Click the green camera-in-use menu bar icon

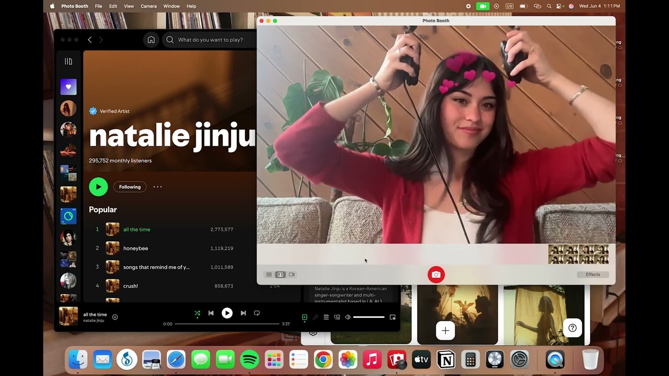[x=482, y=6]
